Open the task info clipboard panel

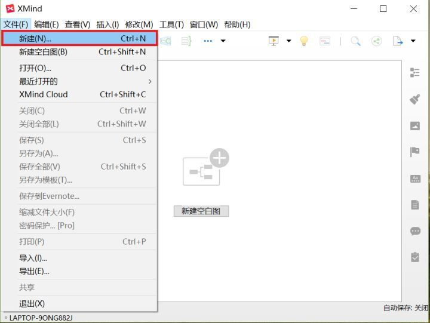click(x=415, y=257)
